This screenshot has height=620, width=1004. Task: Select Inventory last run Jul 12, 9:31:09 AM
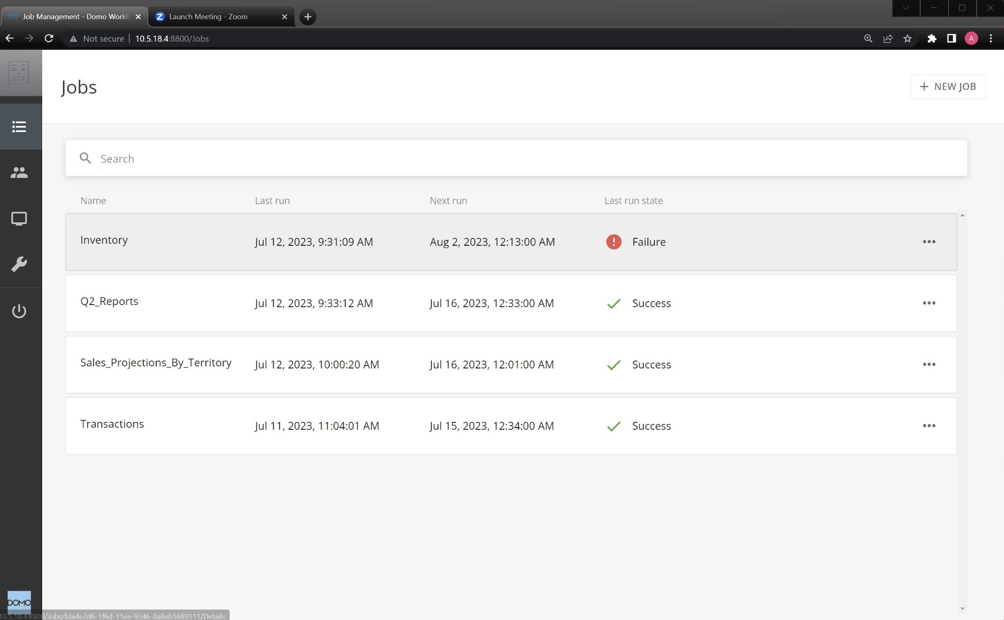(x=313, y=242)
